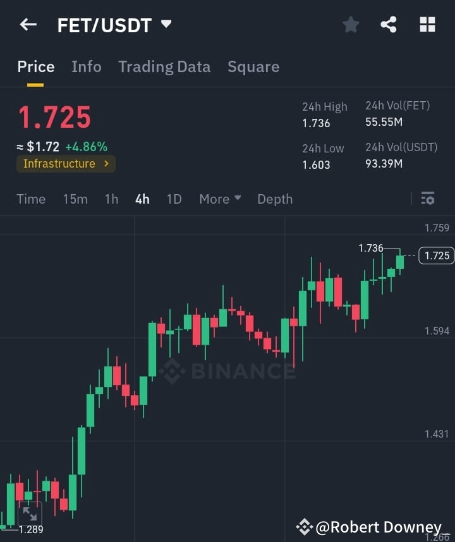Switch to the Trading Data tab

(164, 66)
